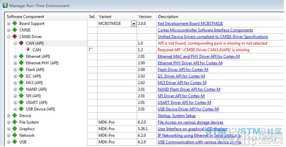The image size is (286, 147).
Task: Expand the CMSIS node
Action: [x=9, y=30]
